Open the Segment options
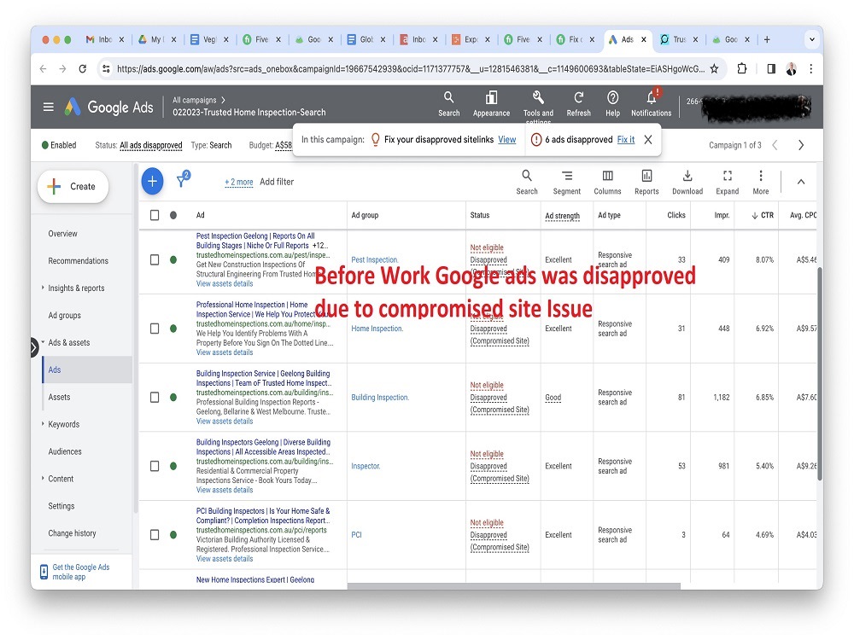 566,183
